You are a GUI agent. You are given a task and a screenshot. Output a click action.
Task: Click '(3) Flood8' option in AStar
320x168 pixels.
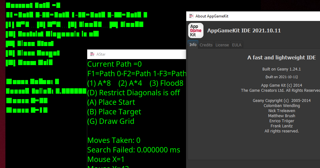[166, 83]
